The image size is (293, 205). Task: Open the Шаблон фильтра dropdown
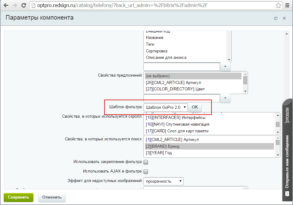166,107
